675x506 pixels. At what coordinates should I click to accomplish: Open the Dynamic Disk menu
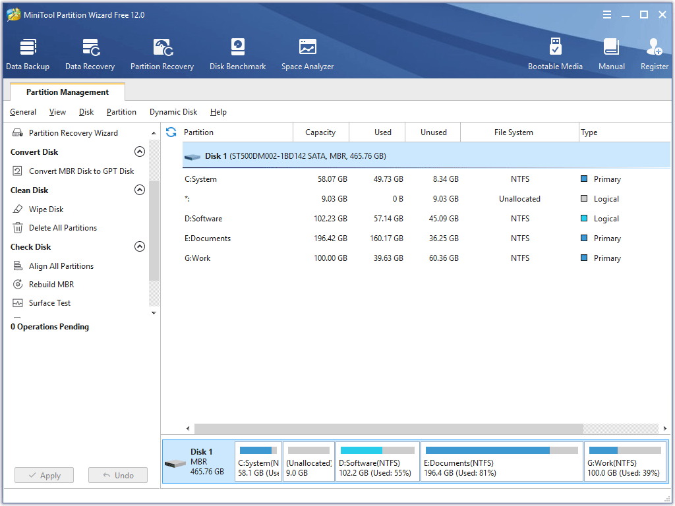click(x=173, y=112)
